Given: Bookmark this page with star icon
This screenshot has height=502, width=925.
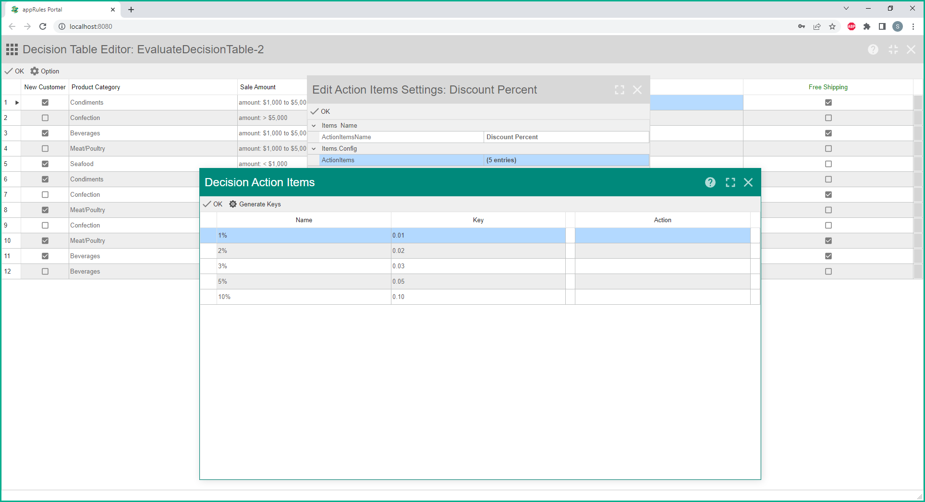Looking at the screenshot, I should click(832, 26).
